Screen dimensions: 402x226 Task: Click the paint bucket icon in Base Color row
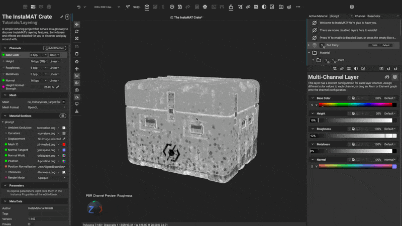click(353, 98)
